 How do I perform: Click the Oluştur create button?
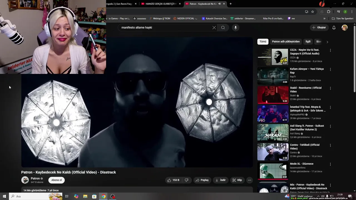pos(319,27)
